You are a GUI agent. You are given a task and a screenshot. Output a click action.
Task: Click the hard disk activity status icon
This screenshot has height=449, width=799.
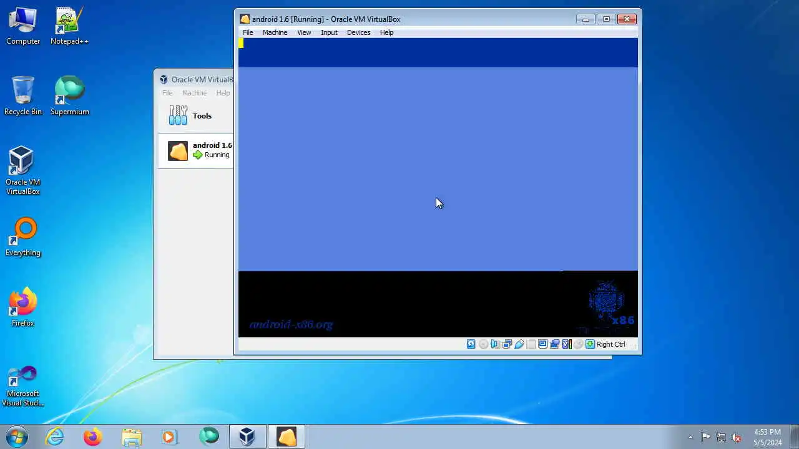(x=471, y=344)
